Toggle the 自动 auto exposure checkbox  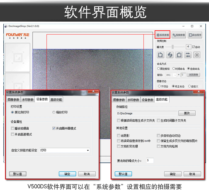194,47
